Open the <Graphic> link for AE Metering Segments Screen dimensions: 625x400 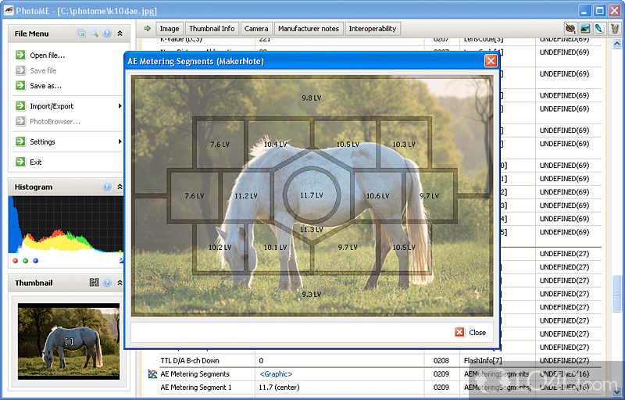276,373
